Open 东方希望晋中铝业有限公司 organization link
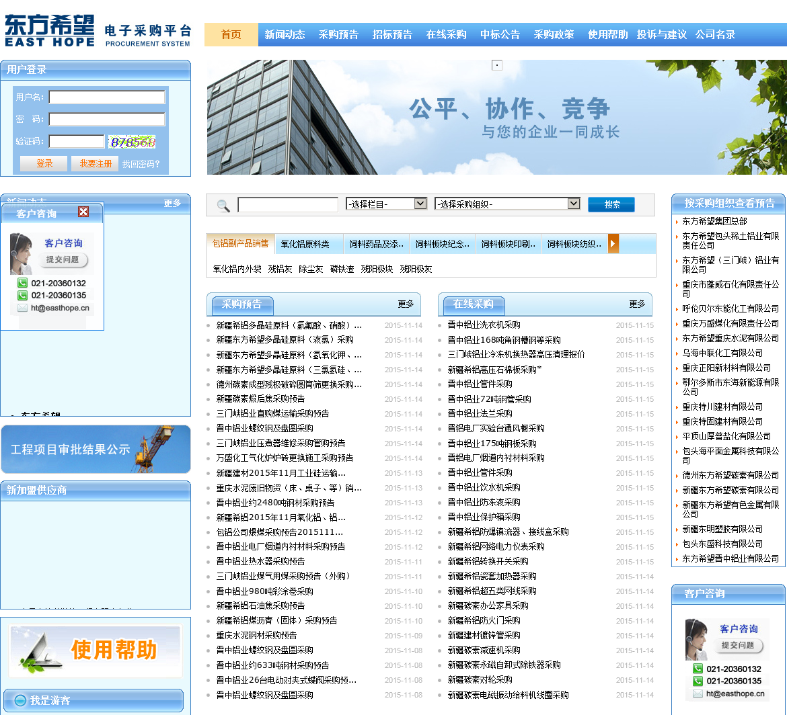 [730, 558]
